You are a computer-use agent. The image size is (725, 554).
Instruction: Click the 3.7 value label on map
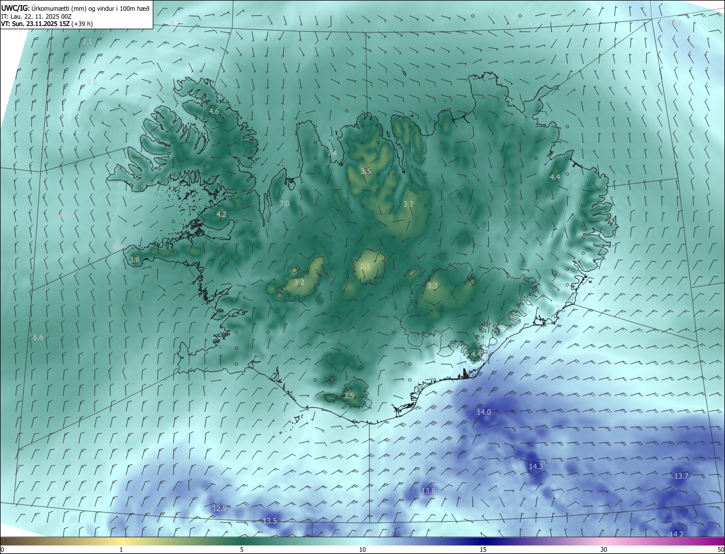[x=408, y=204]
